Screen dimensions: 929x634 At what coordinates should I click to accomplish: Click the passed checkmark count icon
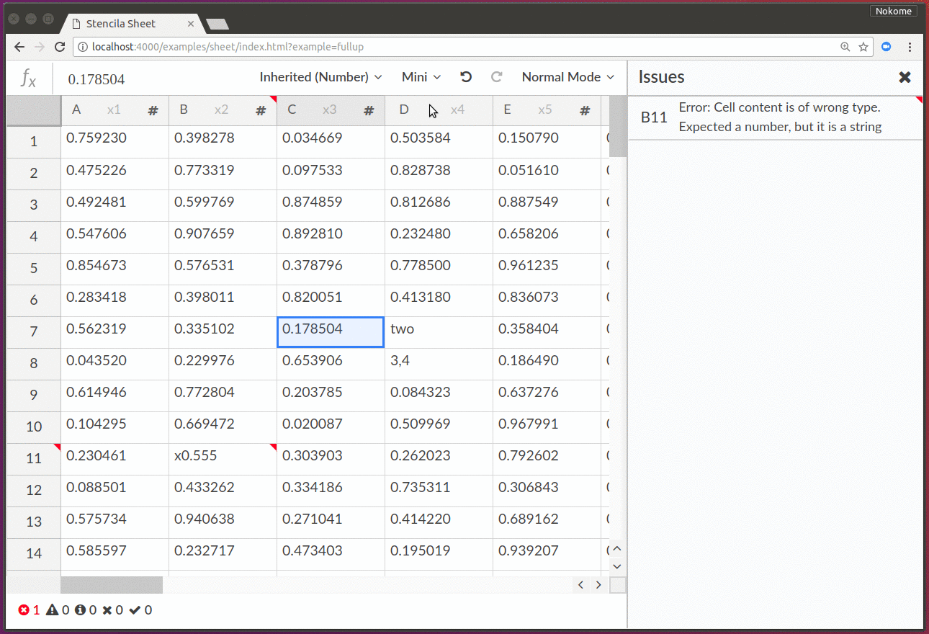[135, 610]
